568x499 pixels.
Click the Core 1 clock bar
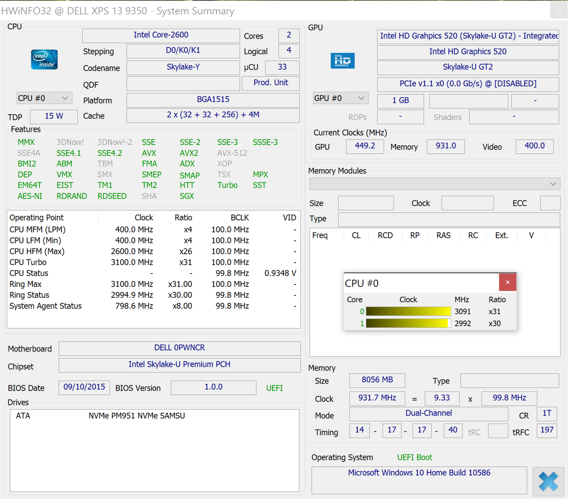click(x=408, y=323)
